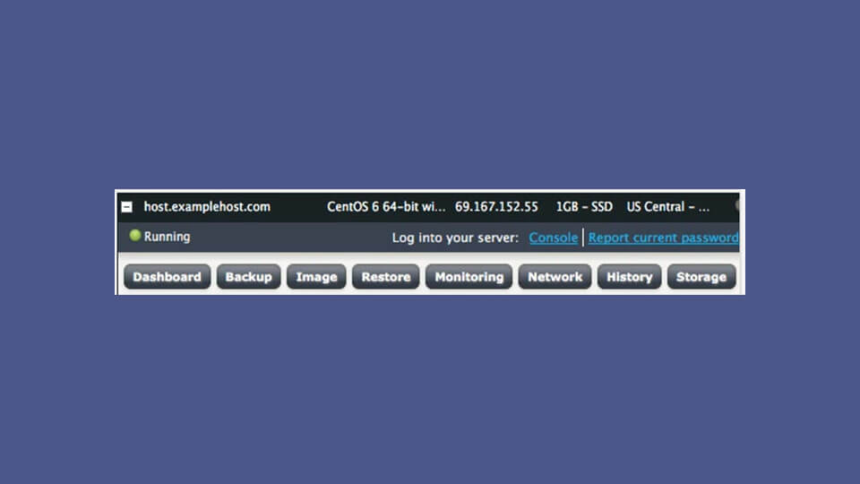Select the Restore button
The image size is (860, 484).
(x=385, y=277)
